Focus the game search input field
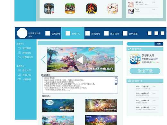 [x=141, y=44]
